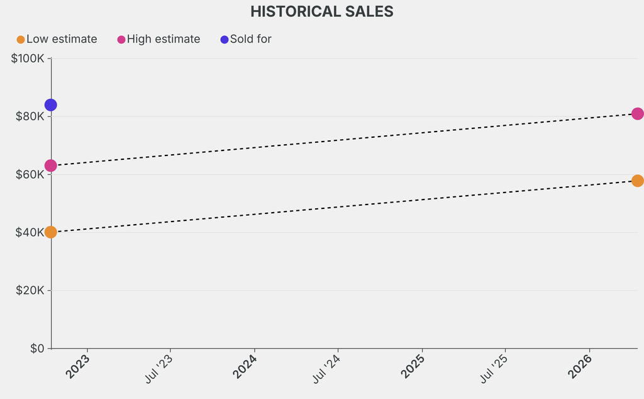The width and height of the screenshot is (644, 399).
Task: Select the blue Sold for data point
Action: (51, 105)
